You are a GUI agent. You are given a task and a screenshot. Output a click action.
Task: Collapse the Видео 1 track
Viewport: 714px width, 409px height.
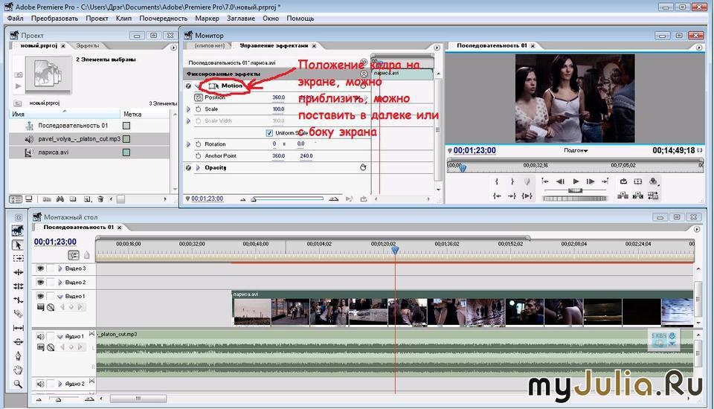click(x=59, y=297)
